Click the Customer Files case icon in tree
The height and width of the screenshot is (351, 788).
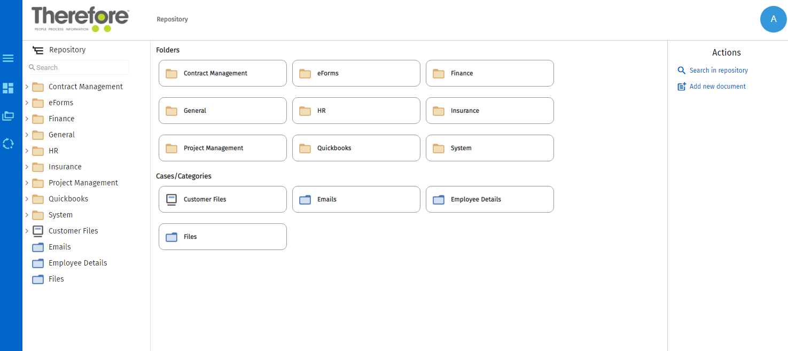point(38,231)
